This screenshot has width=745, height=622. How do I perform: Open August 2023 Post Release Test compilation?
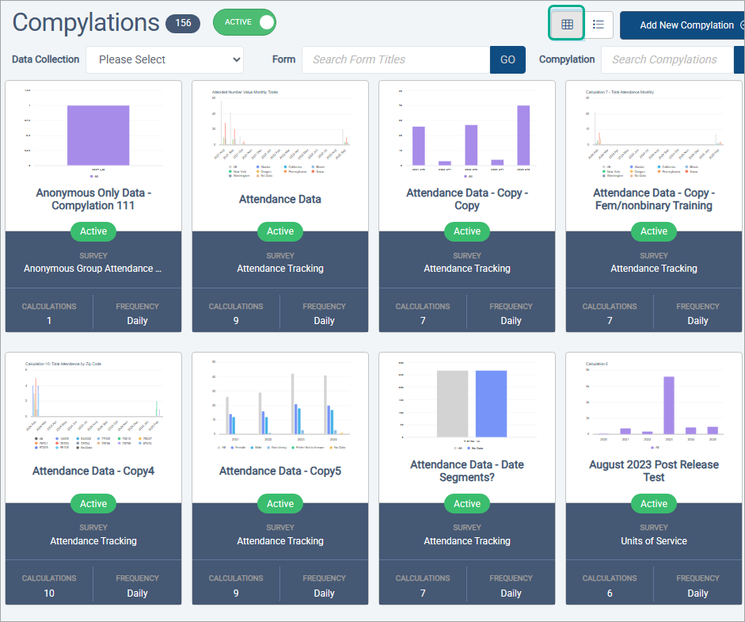pyautogui.click(x=653, y=471)
